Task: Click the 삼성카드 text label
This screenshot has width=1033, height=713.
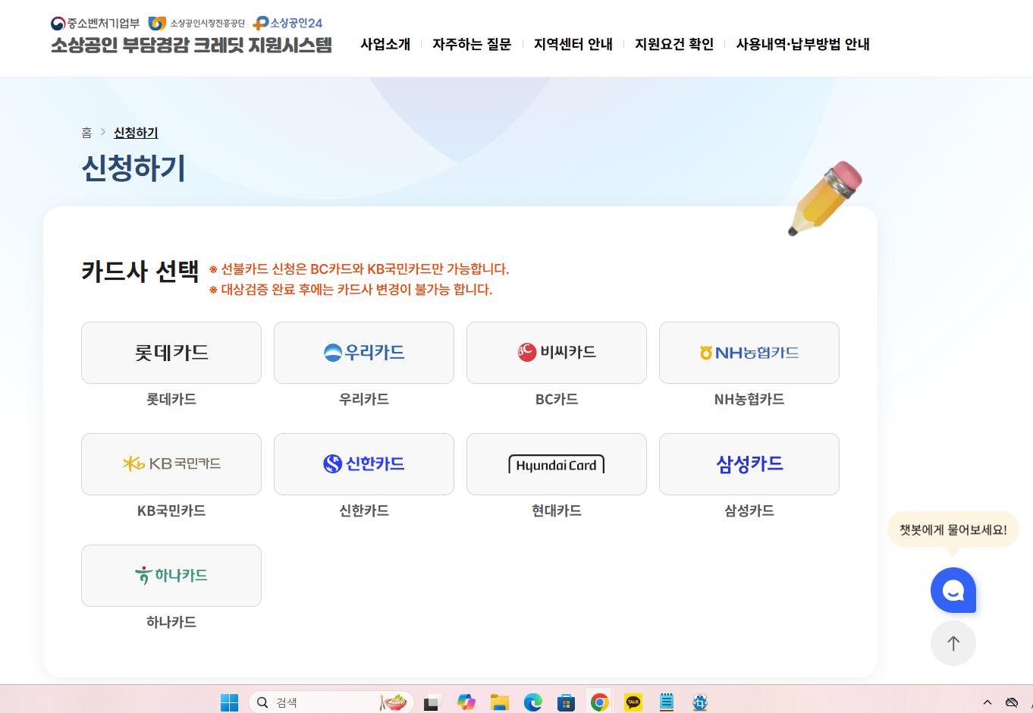Action: (x=749, y=510)
